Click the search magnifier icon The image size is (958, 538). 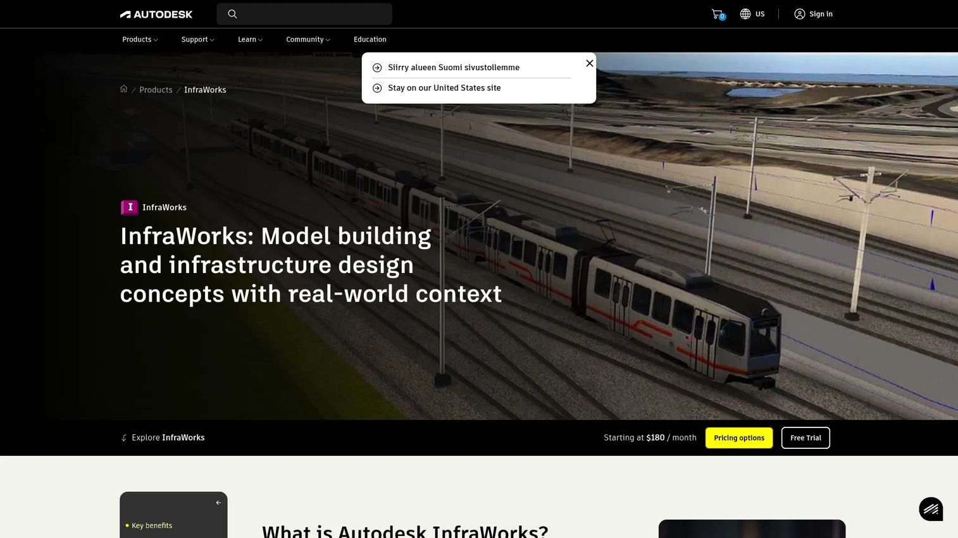(232, 14)
